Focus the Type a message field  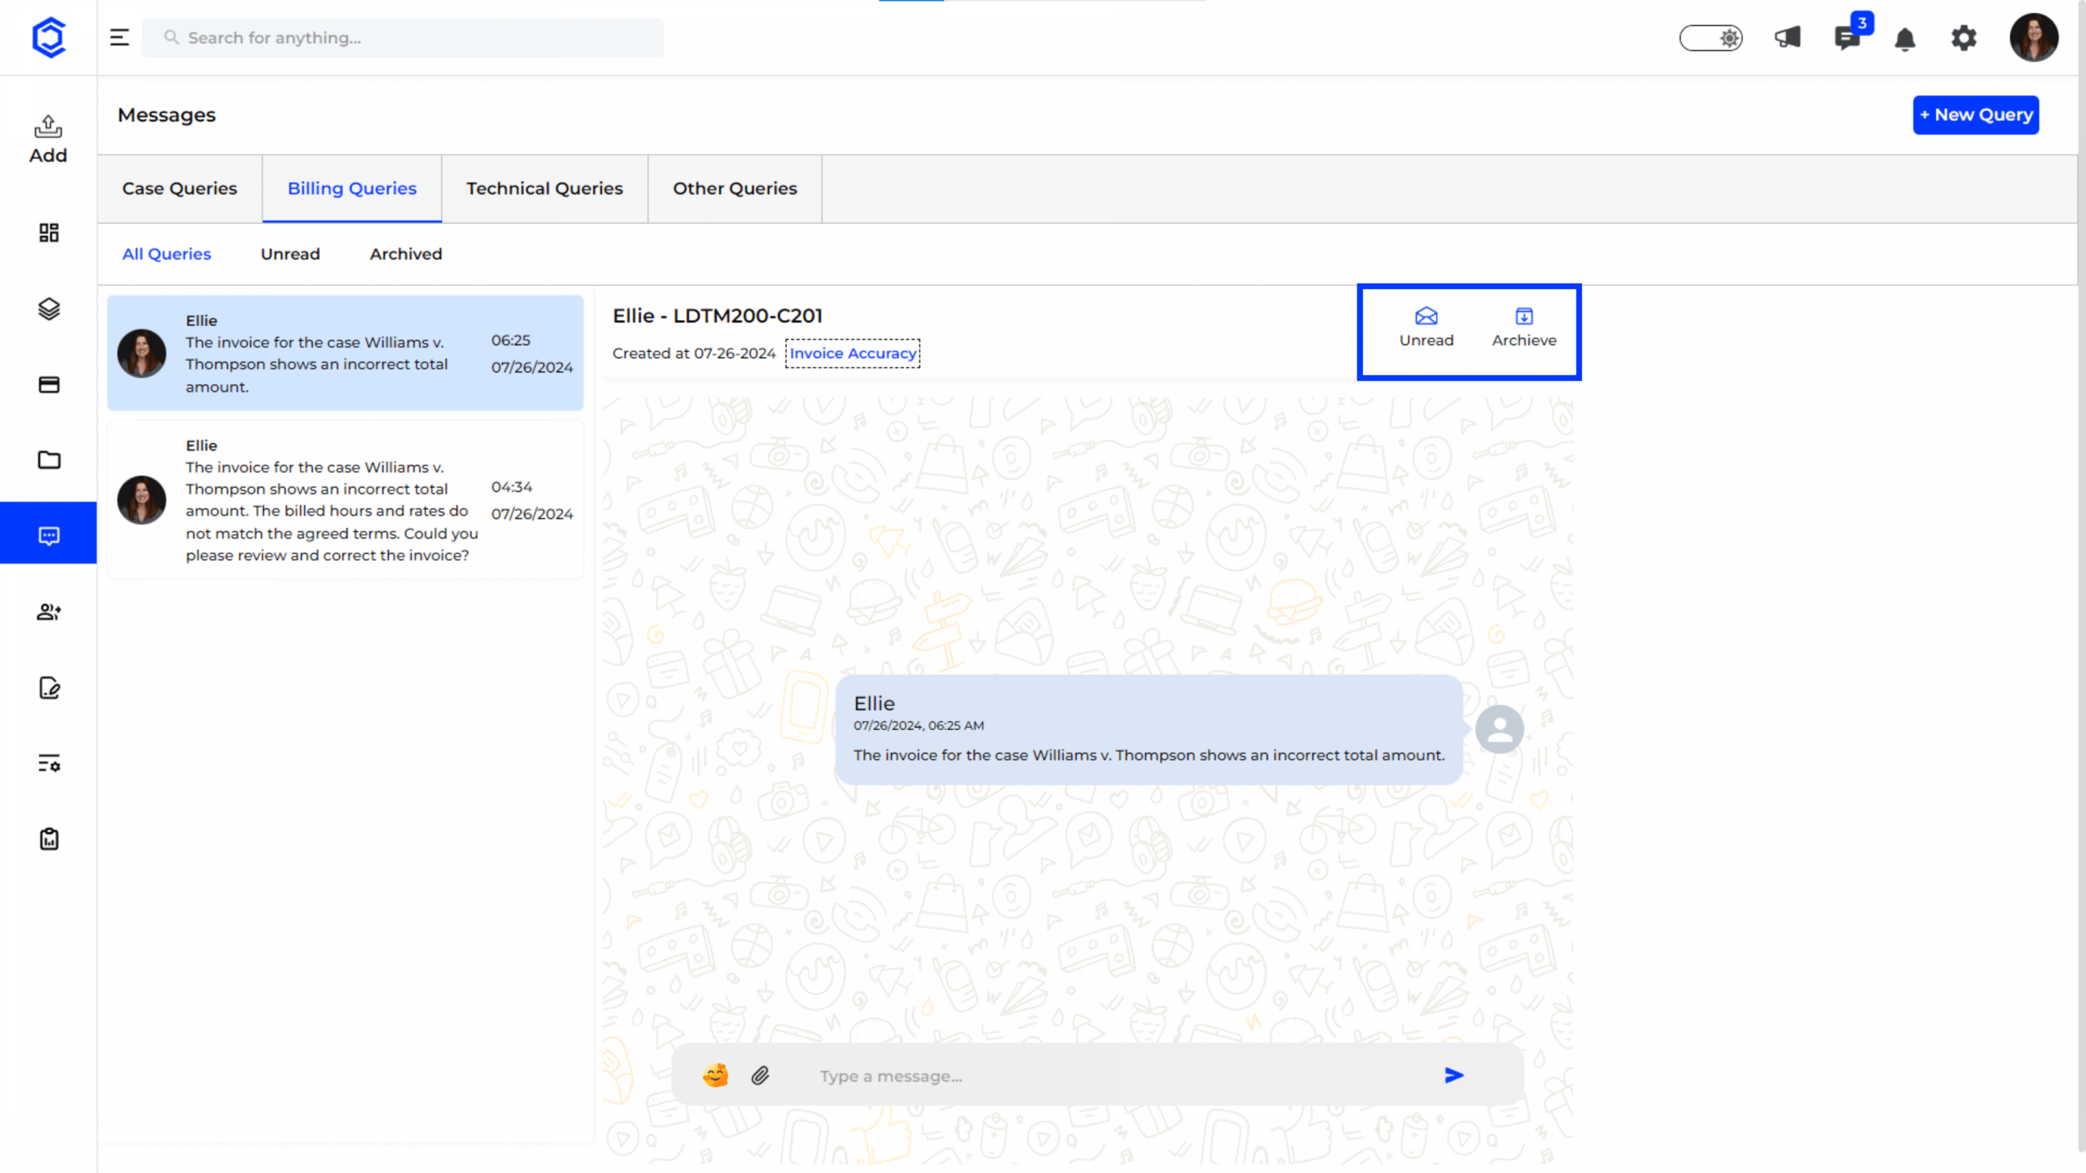1118,1076
